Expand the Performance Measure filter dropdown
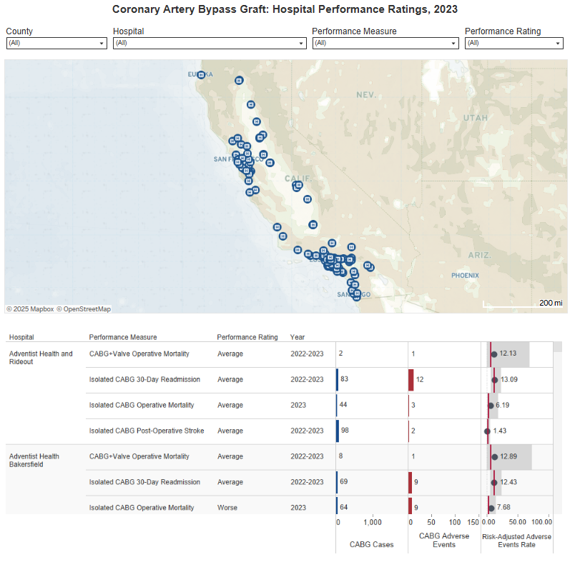The image size is (570, 562). coord(384,44)
